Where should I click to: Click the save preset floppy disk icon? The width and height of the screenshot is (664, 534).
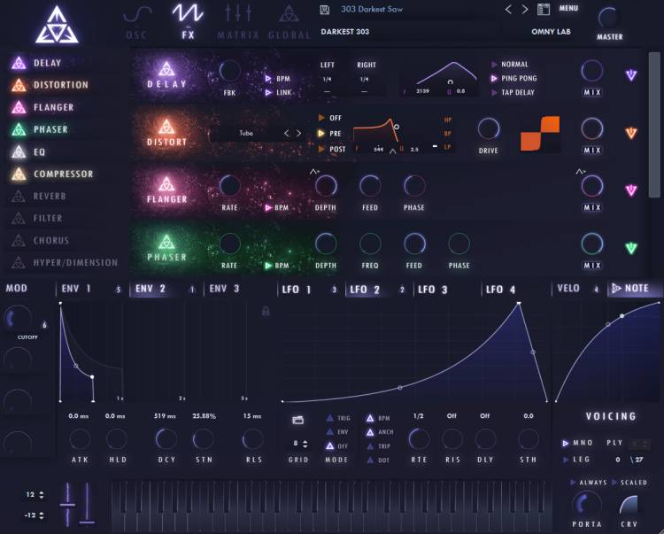326,10
